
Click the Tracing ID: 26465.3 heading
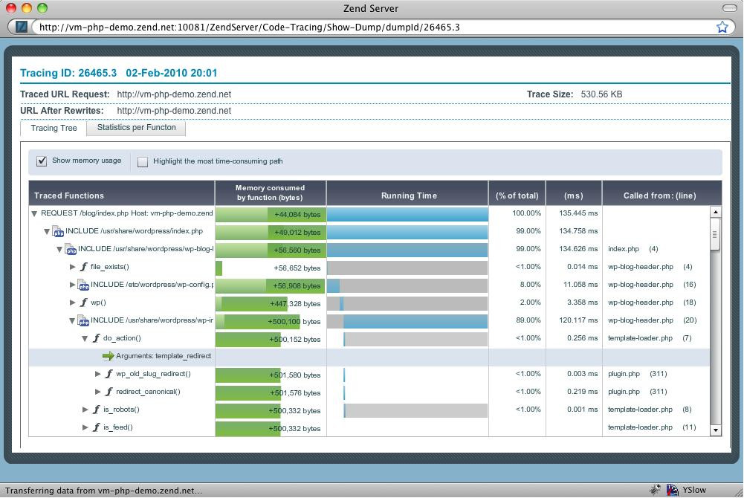68,73
